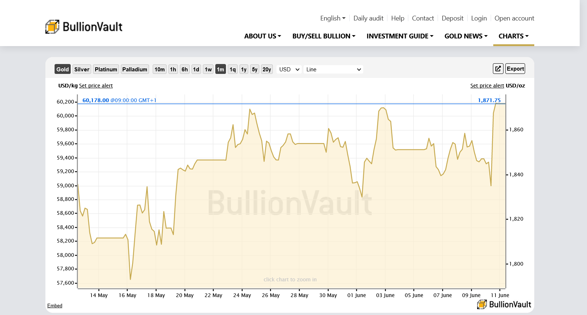Viewport: 587px width, 315px height.
Task: Switch chart to Palladium
Action: click(x=135, y=70)
